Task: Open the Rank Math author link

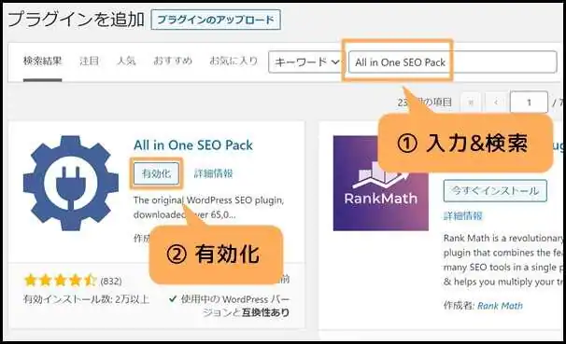Action: click(500, 306)
